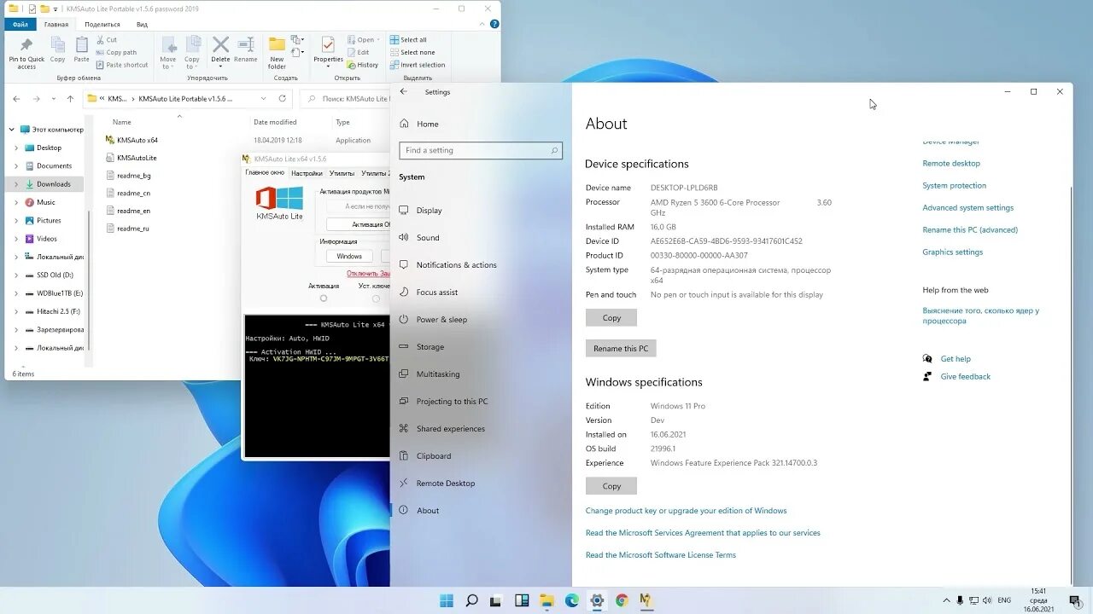Click the Delete red X icon
This screenshot has height=614, width=1093.
(220, 44)
